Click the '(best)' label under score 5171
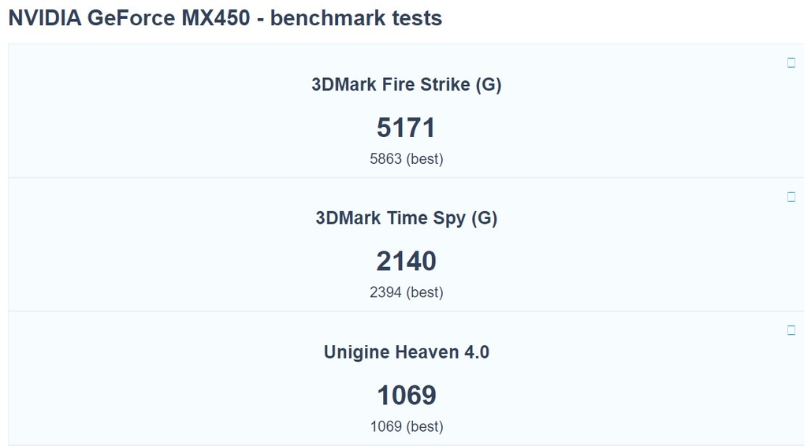This screenshot has height=446, width=807. [425, 159]
